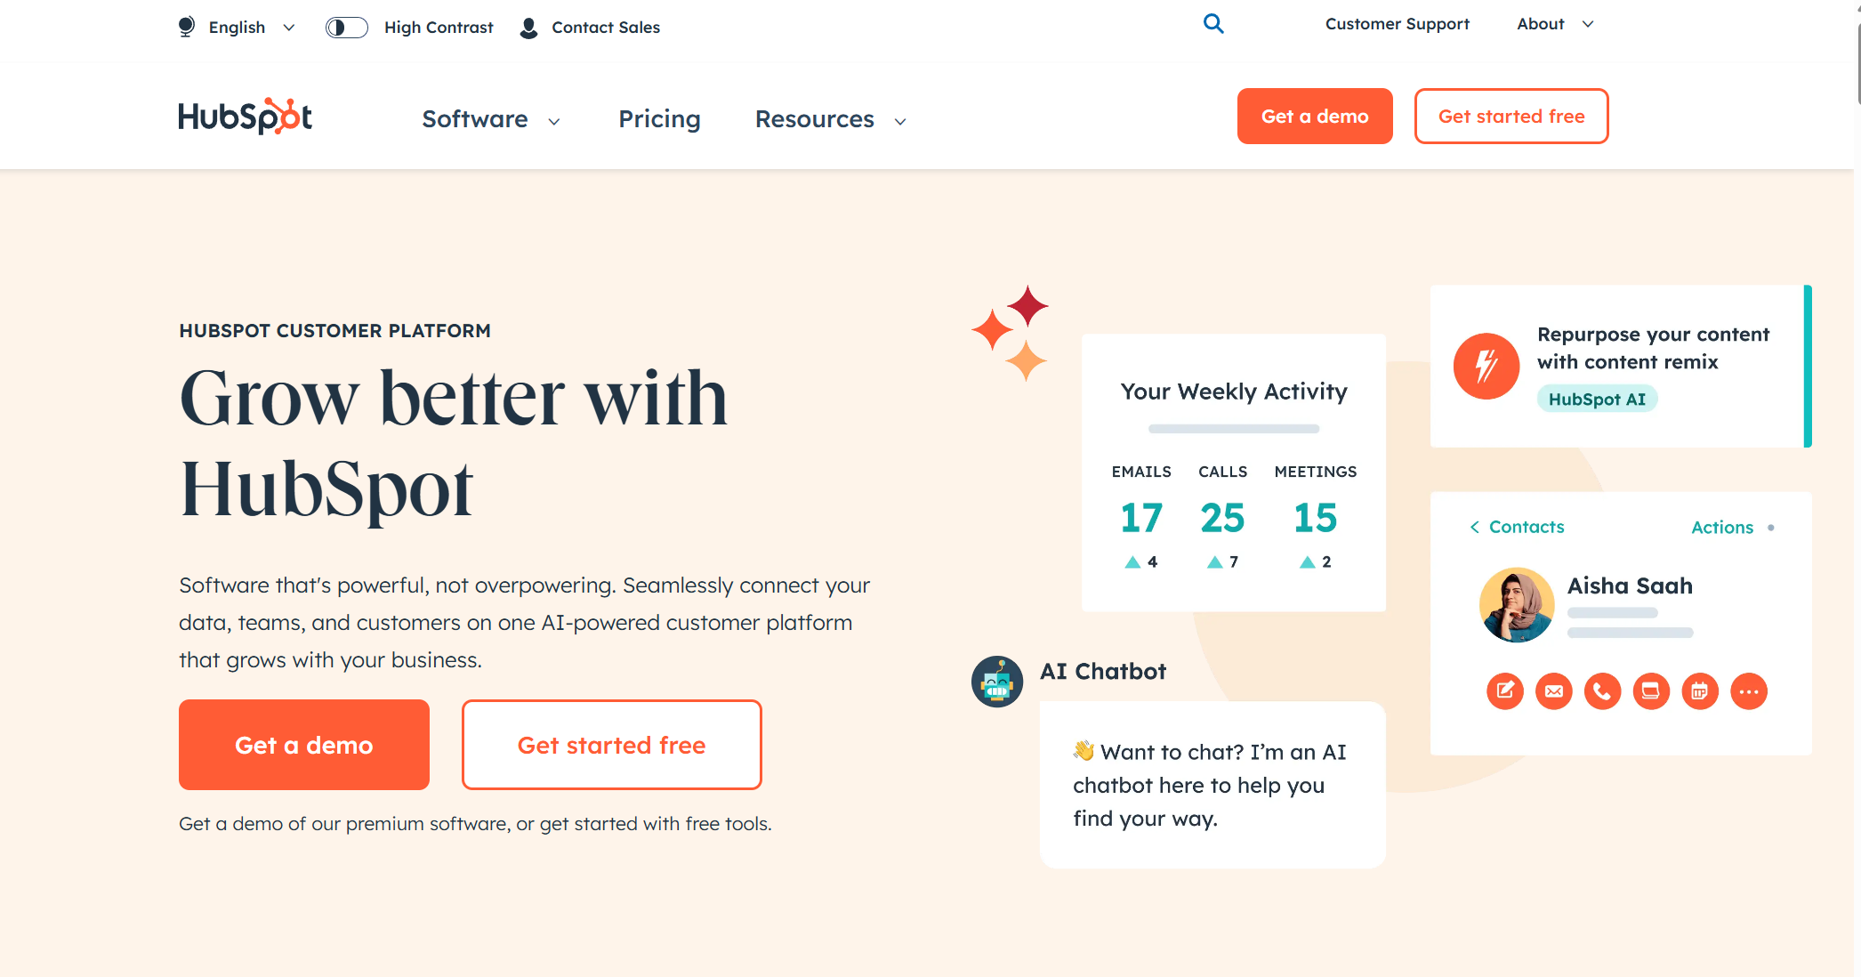This screenshot has height=977, width=1861.
Task: Expand the About dropdown menu
Action: pyautogui.click(x=1554, y=24)
